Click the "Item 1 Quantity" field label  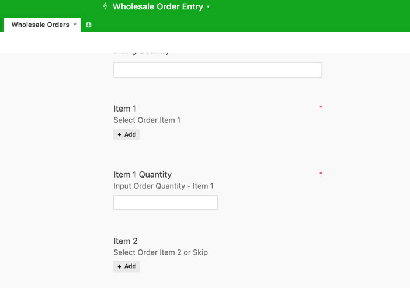coord(143,175)
